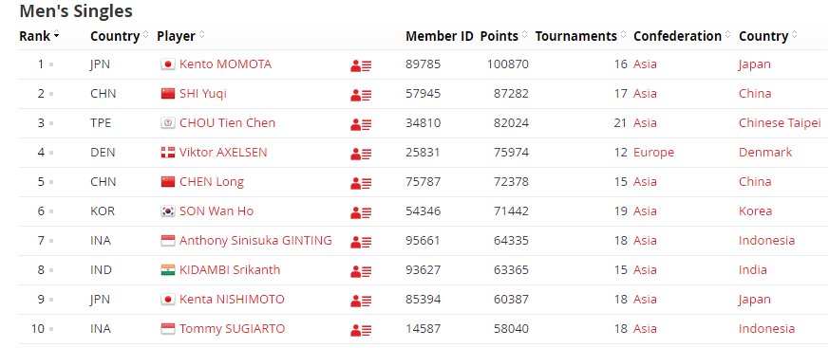Click the rank change marker beside rank 1

(51, 64)
